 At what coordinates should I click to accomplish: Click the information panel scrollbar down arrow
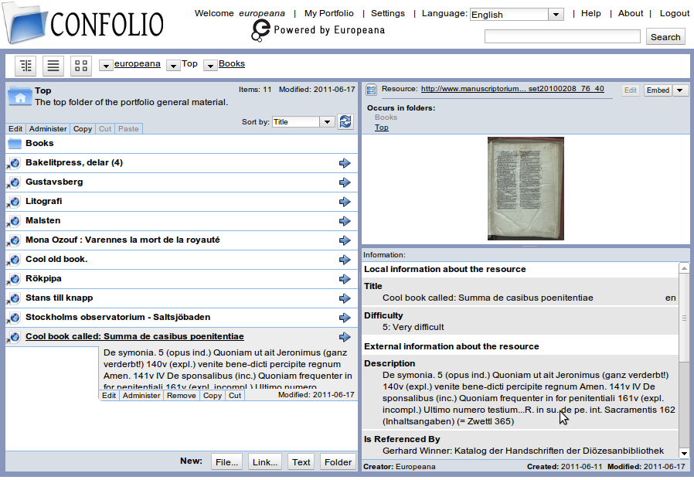click(x=683, y=453)
